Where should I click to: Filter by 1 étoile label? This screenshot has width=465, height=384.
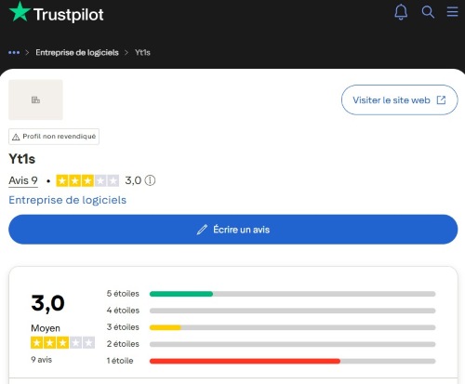point(120,361)
